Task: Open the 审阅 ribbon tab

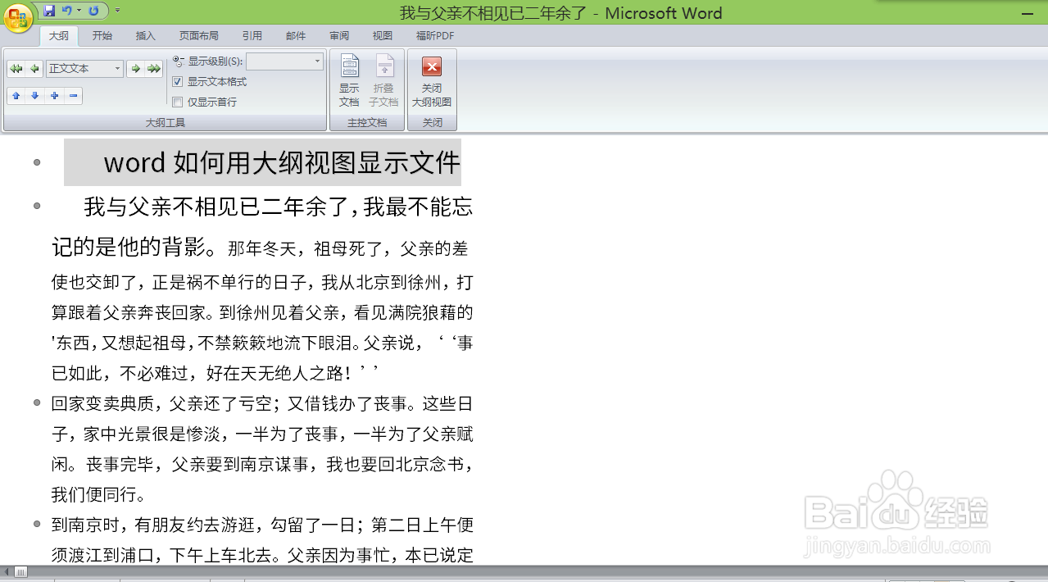Action: 339,36
